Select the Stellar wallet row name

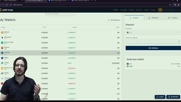[x=7, y=73]
